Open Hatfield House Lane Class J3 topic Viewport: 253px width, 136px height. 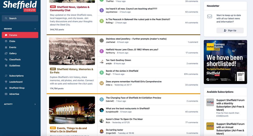[x=132, y=50]
